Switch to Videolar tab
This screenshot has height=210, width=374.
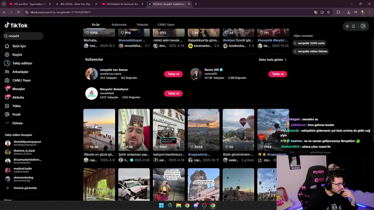point(143,24)
